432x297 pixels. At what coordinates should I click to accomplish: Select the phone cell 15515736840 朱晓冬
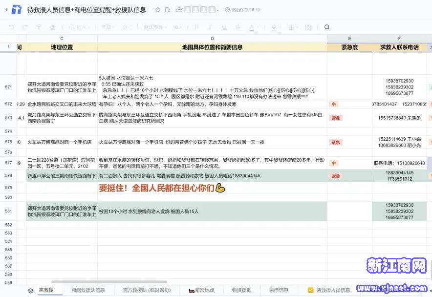click(x=399, y=118)
